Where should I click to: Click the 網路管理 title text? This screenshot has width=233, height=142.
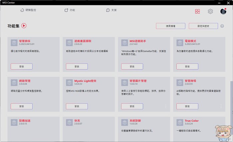25,81
